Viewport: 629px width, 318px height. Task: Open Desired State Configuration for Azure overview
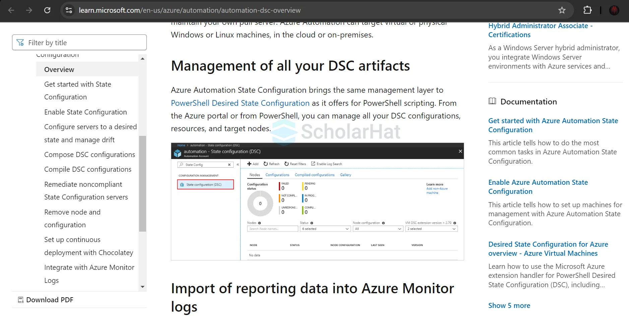click(x=548, y=249)
